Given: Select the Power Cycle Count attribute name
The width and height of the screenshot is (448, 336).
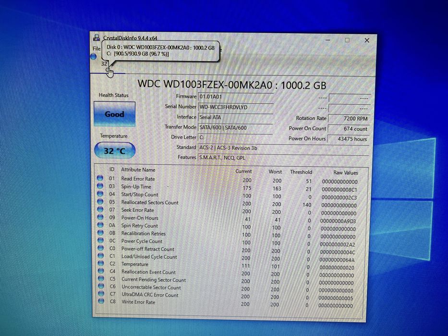Looking at the screenshot, I should [x=142, y=241].
